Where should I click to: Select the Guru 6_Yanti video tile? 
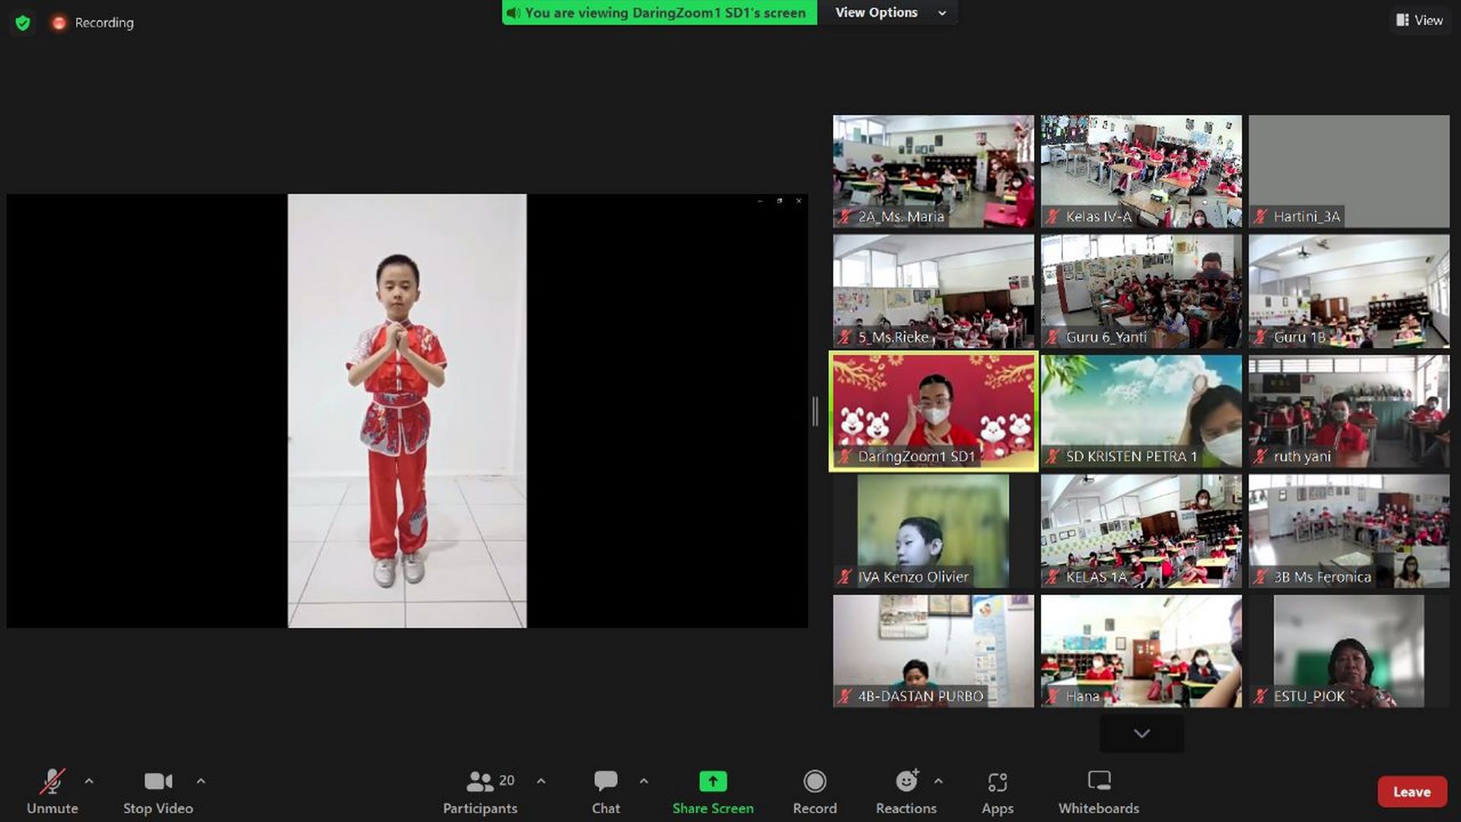pos(1141,291)
